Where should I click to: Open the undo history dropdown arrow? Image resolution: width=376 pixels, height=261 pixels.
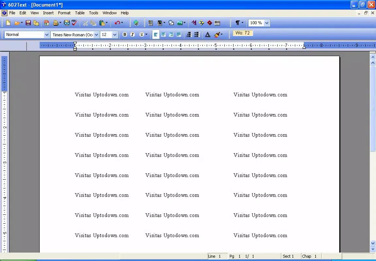[x=122, y=23]
